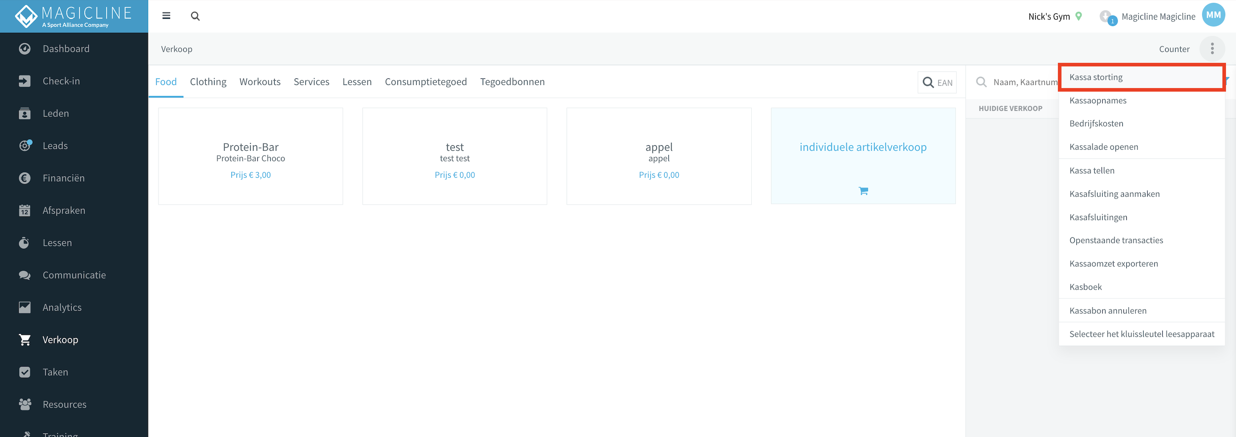Click the three-dot Counter options icon
Screen dimensions: 1236x437
pyautogui.click(x=1212, y=48)
